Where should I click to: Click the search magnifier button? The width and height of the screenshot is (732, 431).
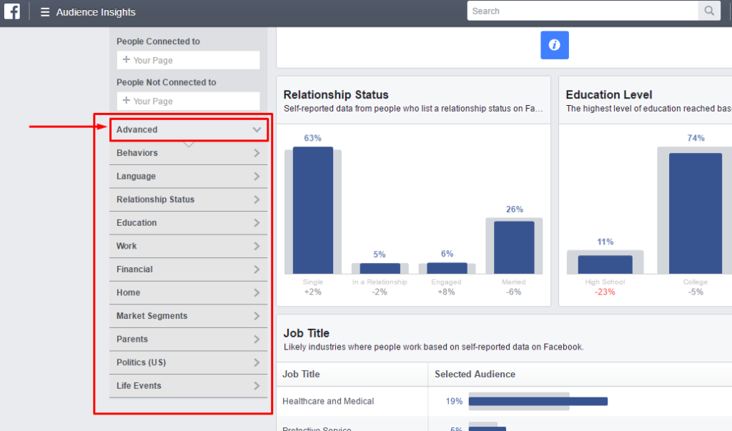(709, 11)
